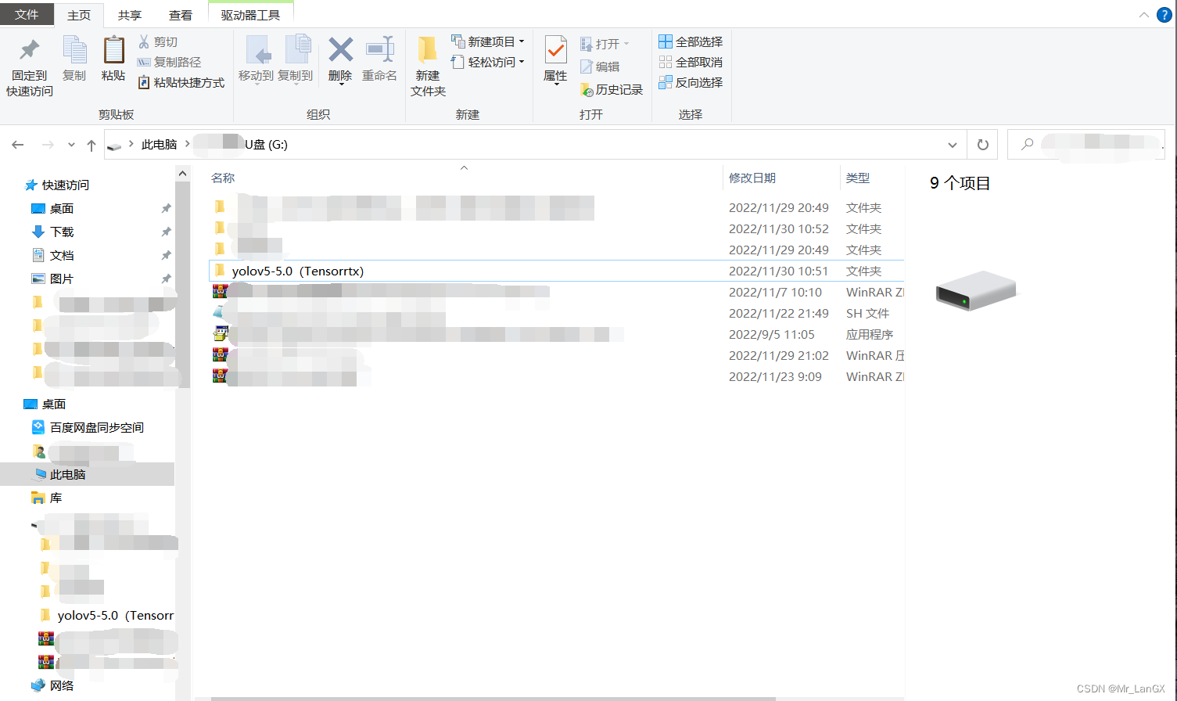This screenshot has height=701, width=1177.
Task: Click Copy path (复制路径)
Action: (x=170, y=62)
